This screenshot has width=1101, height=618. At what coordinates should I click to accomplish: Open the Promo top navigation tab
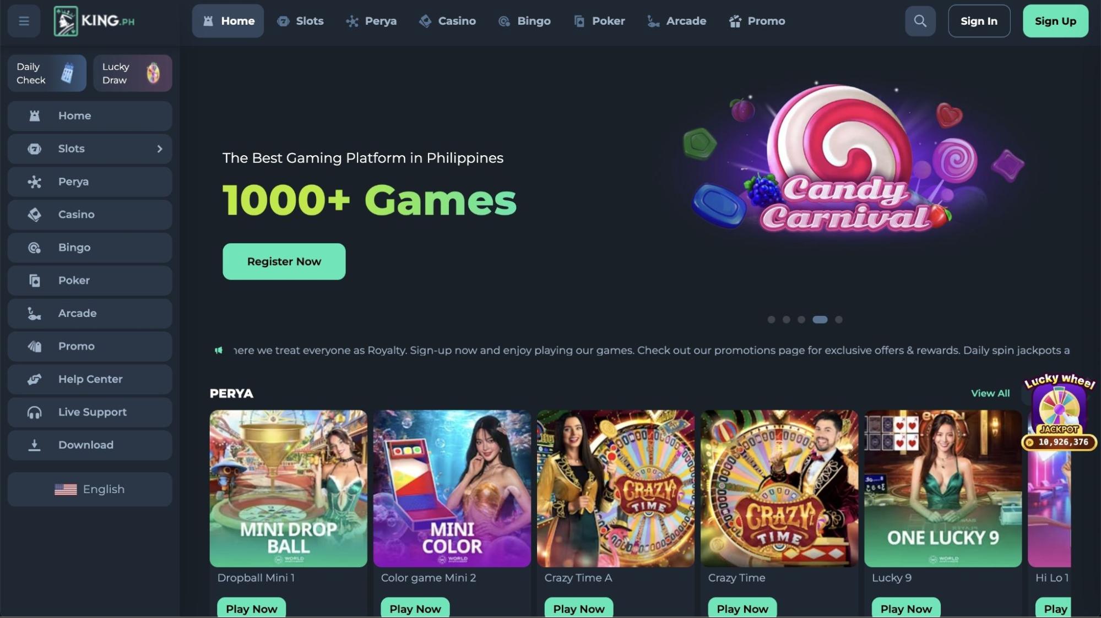click(757, 21)
